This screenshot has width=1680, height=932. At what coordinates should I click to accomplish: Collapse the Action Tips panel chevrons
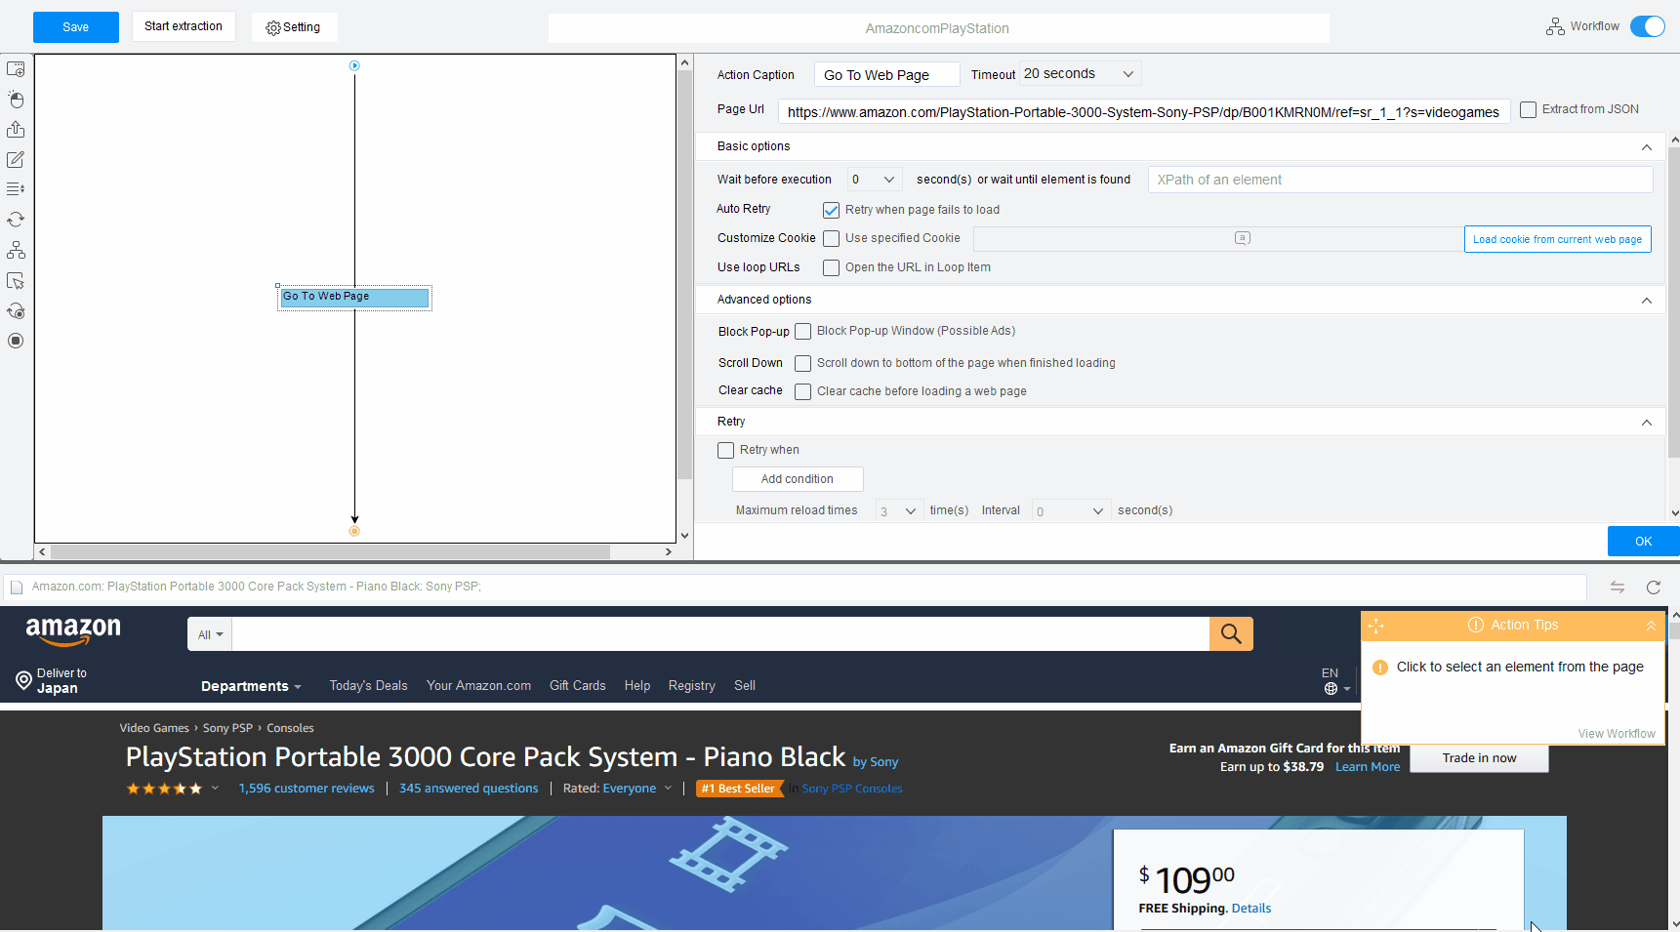(x=1651, y=626)
